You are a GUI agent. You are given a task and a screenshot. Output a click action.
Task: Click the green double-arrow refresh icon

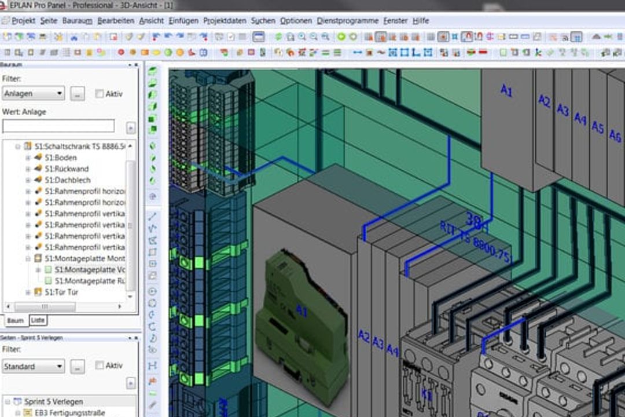(278, 37)
